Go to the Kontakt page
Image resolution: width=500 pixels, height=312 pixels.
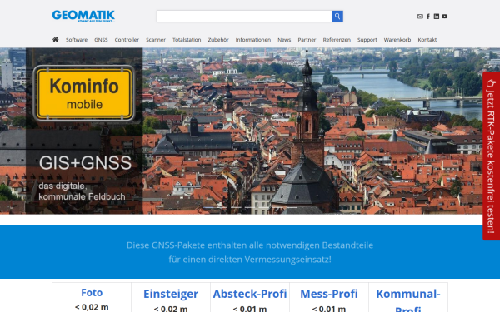point(427,40)
